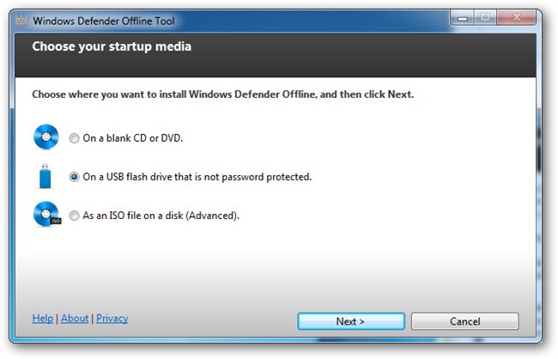
Task: Pick the ISO file on disk radio button
Action: (x=75, y=216)
